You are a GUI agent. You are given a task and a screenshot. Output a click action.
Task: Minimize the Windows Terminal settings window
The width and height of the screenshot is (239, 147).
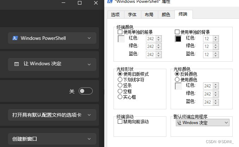(63, 3)
